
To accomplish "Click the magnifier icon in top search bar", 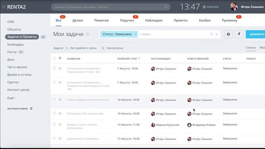I will coord(166,7).
